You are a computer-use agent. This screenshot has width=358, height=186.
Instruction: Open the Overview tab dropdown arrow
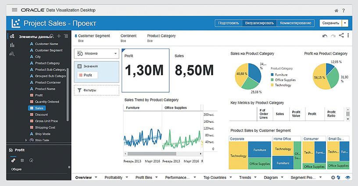tap(96, 177)
